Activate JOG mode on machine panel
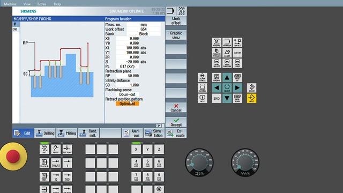Image resolution: width=343 pixels, height=193 pixels. (44, 149)
